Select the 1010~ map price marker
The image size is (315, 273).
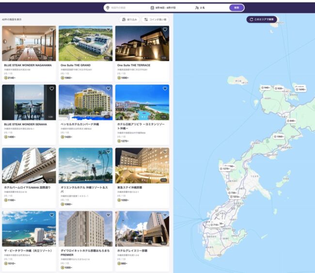tap(235, 197)
